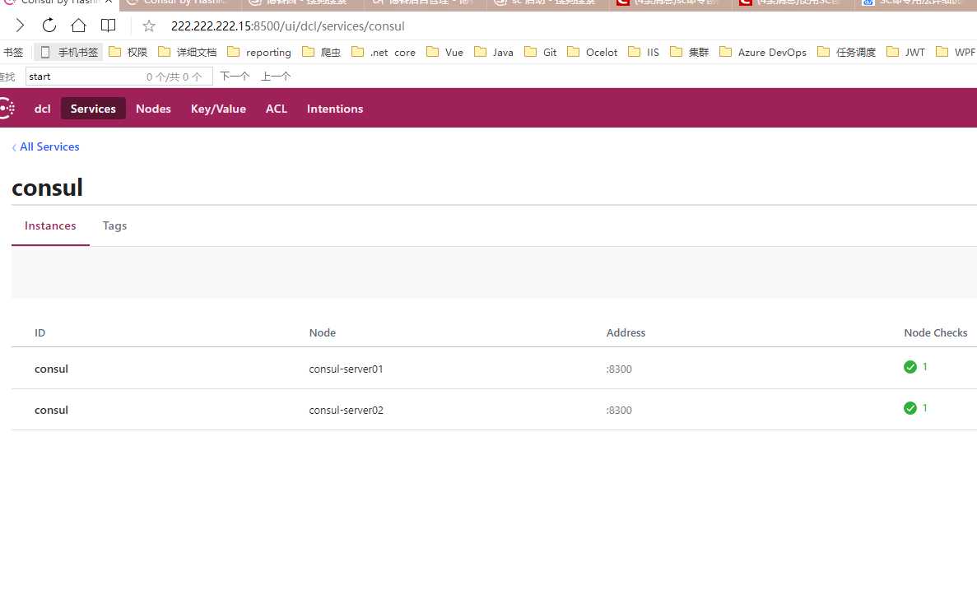This screenshot has height=599, width=977.
Task: Click the :8300 address for consul-server02
Action: tap(619, 410)
